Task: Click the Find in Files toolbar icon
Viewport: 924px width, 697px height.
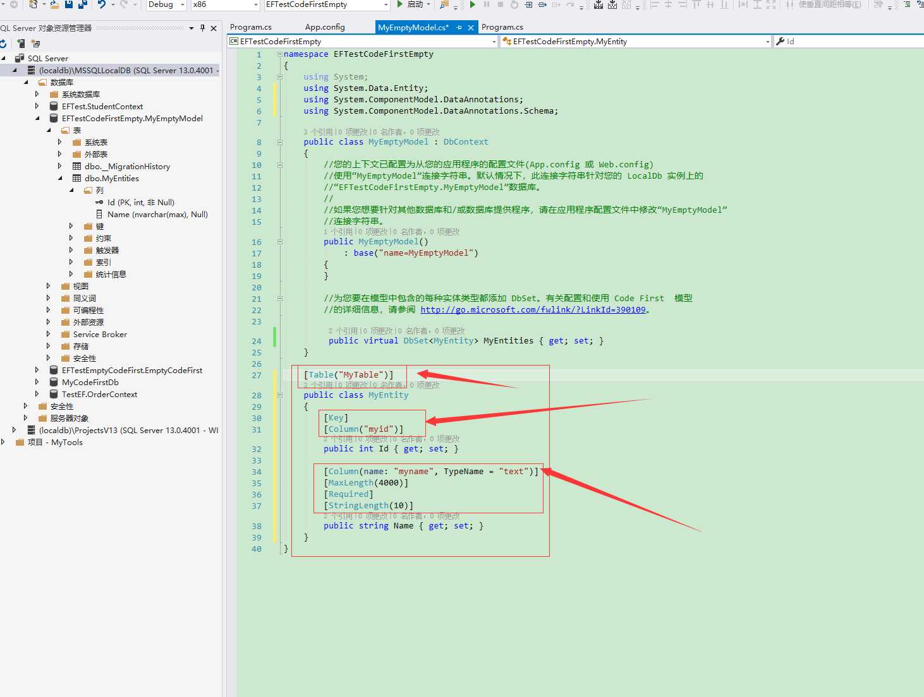Action: coord(444,4)
